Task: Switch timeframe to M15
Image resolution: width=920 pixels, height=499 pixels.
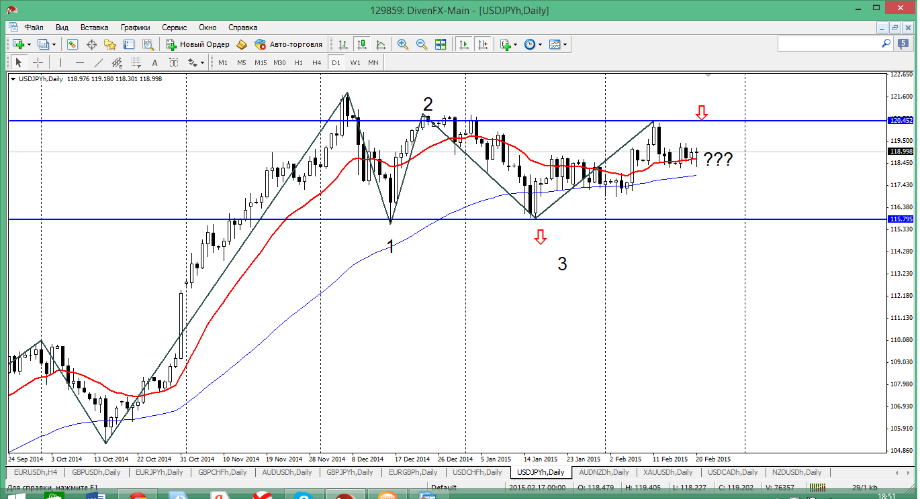Action: click(x=261, y=62)
